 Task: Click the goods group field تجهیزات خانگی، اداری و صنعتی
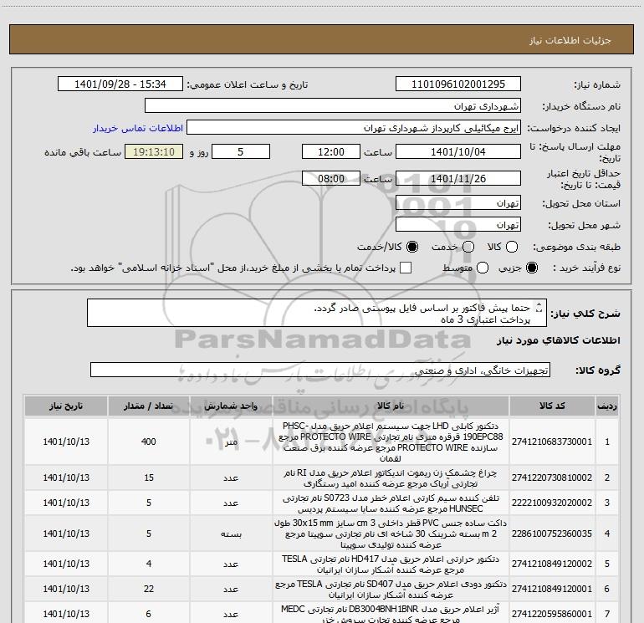320,370
